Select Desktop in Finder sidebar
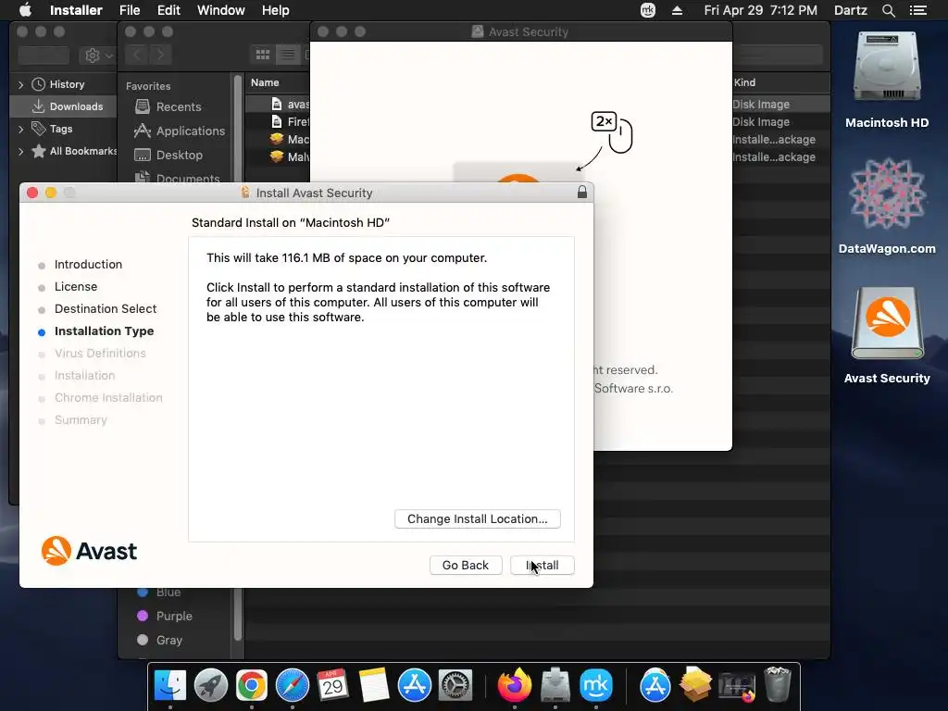Viewport: 948px width, 711px height. [x=179, y=156]
